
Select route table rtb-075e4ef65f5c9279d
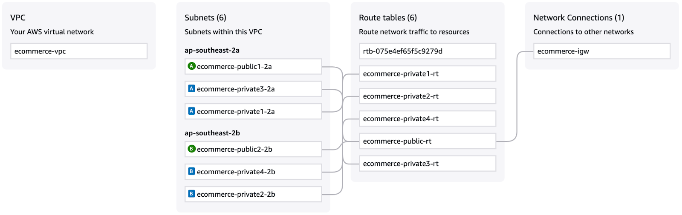click(427, 51)
